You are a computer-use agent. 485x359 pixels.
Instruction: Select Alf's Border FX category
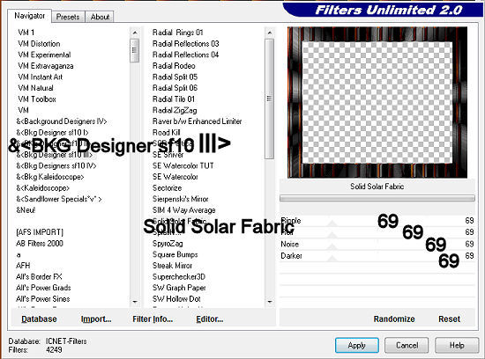click(x=39, y=276)
